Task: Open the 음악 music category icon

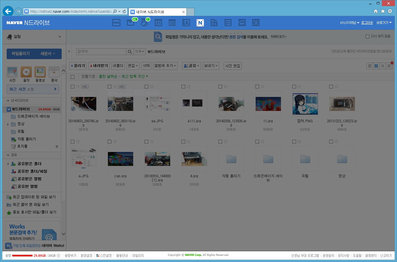Action: click(x=26, y=72)
